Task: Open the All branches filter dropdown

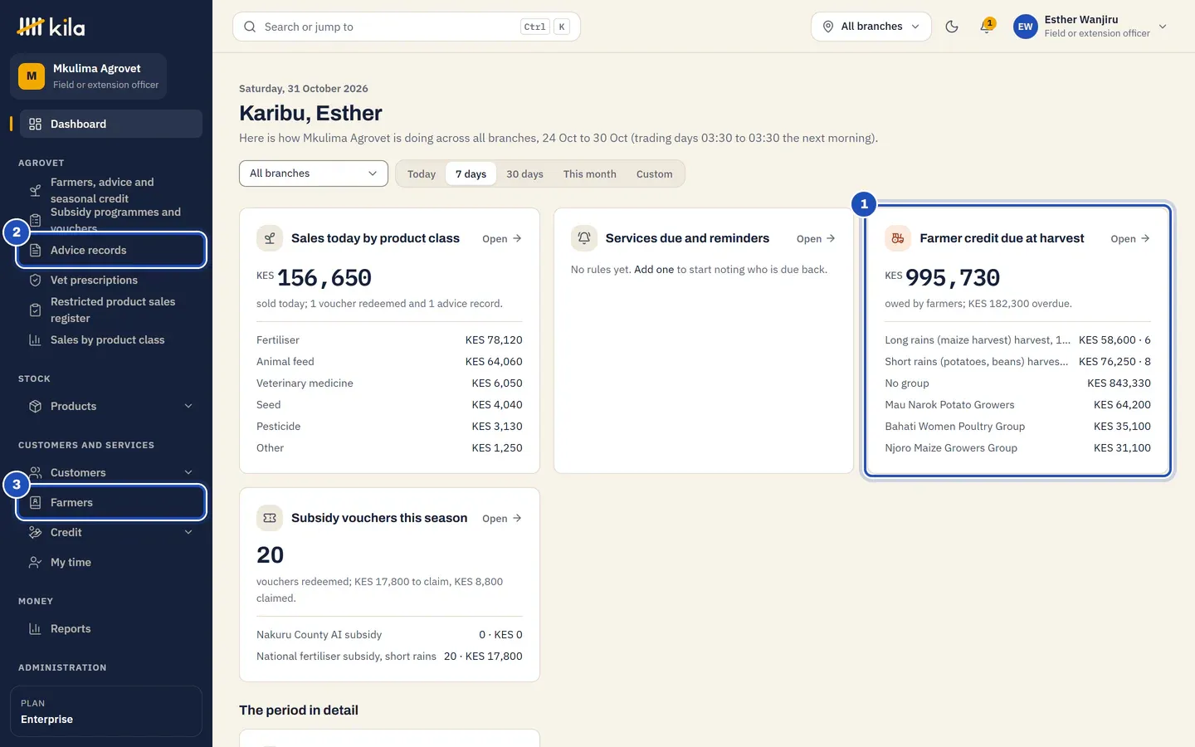Action: (314, 173)
